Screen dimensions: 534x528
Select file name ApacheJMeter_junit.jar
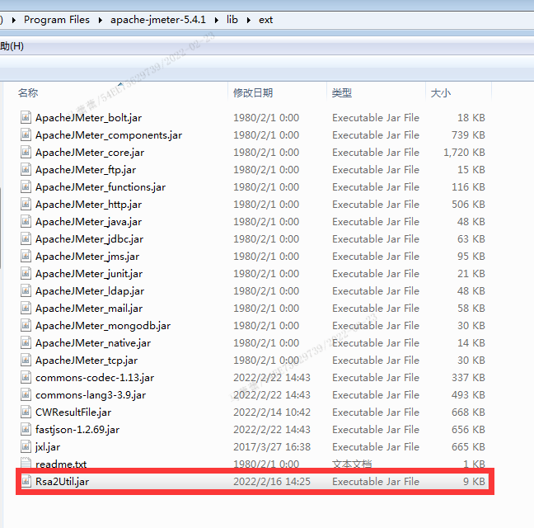pyautogui.click(x=89, y=274)
